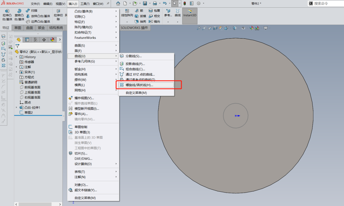Click the Rebuild traffic light icon
Viewport: 344px width, 206px height.
tap(184, 4)
